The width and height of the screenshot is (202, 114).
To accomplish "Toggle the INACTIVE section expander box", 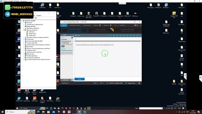I will coord(72,80).
